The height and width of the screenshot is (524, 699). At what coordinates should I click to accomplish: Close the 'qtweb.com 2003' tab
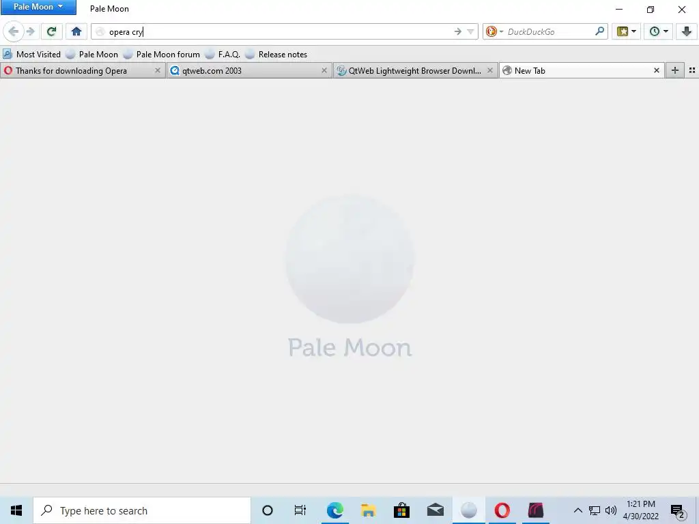324,70
